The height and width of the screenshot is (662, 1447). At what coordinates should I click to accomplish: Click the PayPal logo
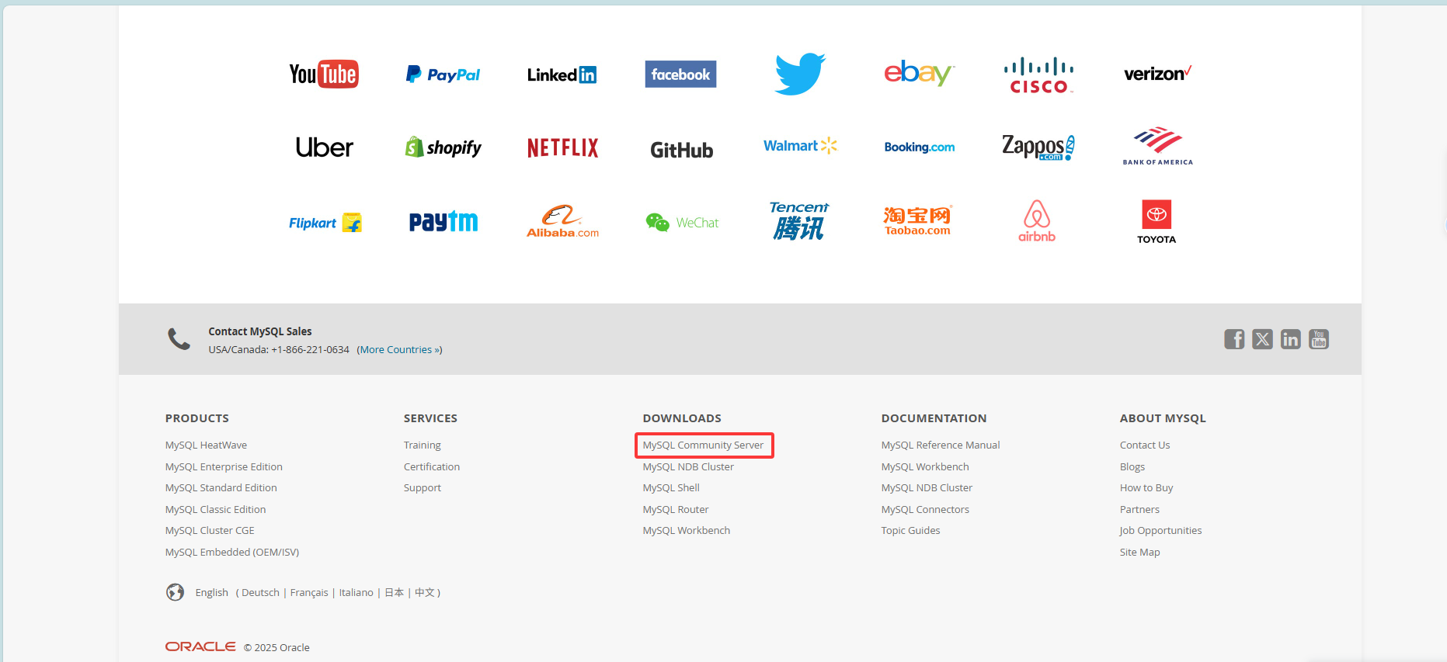(x=443, y=75)
